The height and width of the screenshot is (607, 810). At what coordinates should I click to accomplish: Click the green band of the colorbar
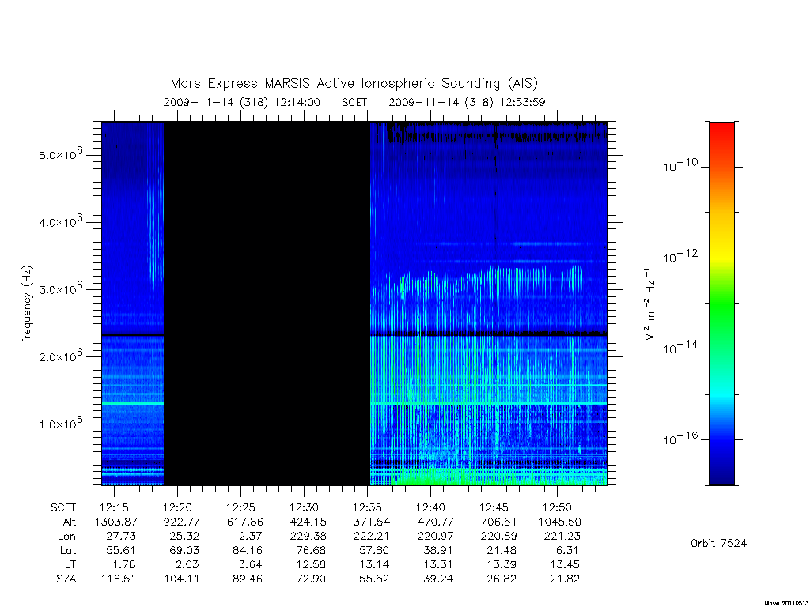(721, 304)
